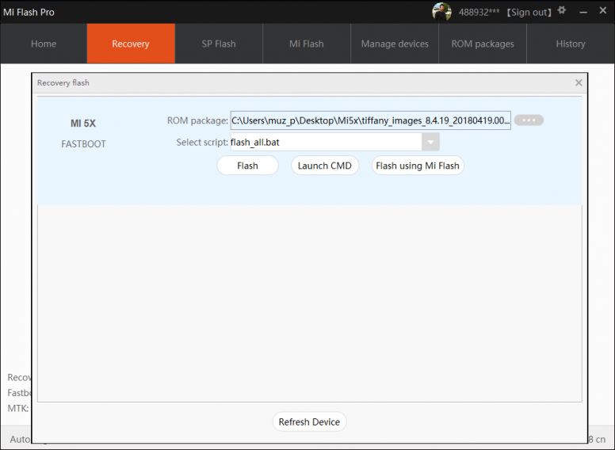This screenshot has width=615, height=450.
Task: Open the Manage devices tab
Action: click(395, 44)
